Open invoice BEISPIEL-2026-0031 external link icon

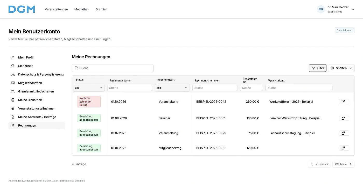[344, 118]
